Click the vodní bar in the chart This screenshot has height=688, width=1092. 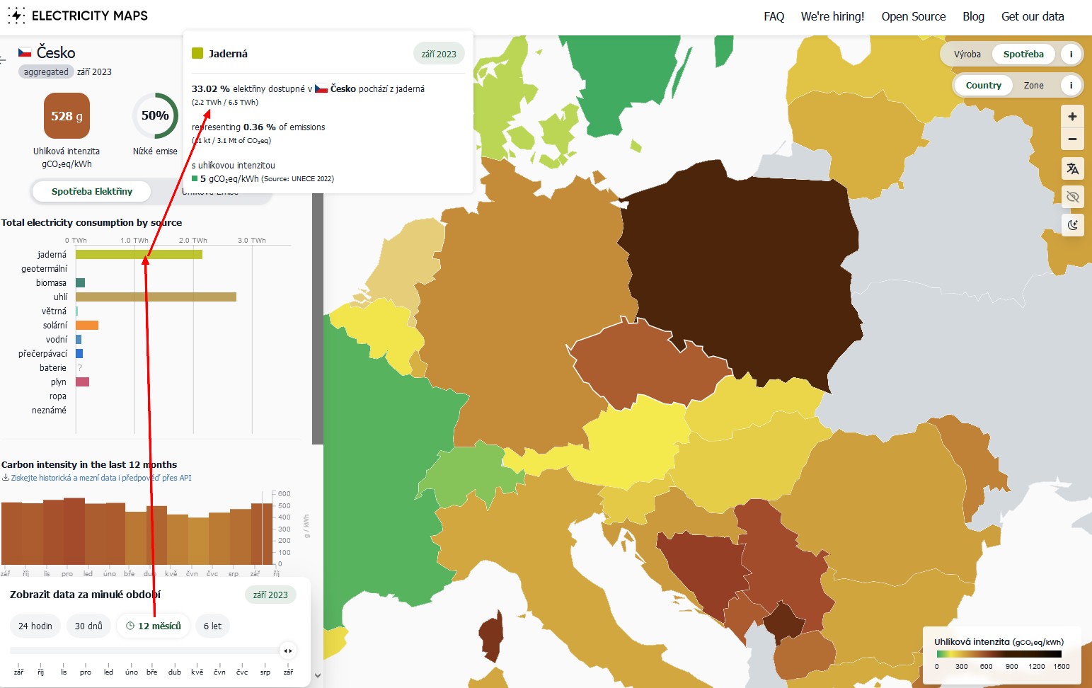[x=79, y=339]
